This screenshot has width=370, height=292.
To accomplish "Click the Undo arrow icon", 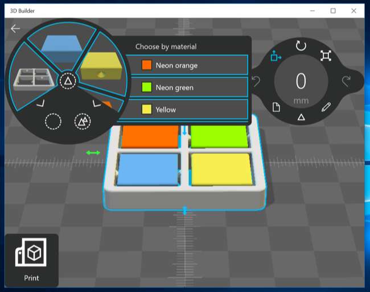I will (256, 82).
